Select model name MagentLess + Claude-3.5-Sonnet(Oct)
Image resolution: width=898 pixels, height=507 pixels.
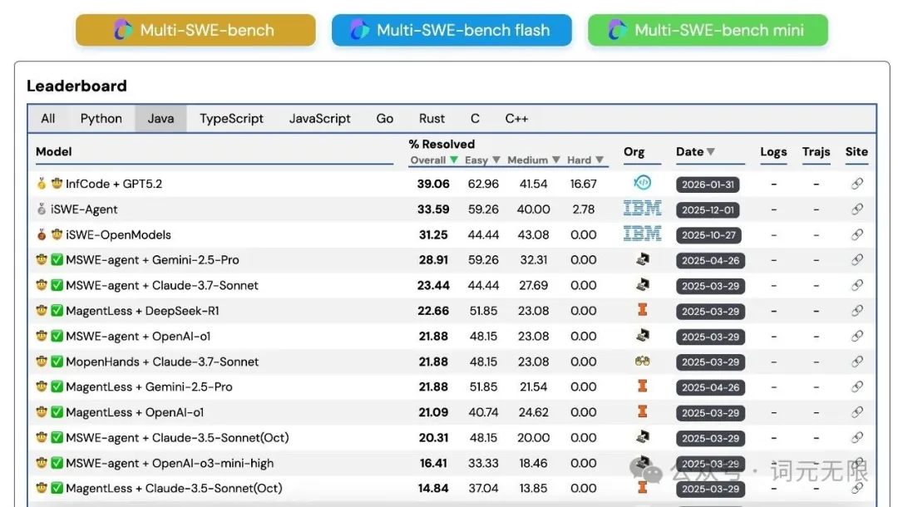coord(174,489)
